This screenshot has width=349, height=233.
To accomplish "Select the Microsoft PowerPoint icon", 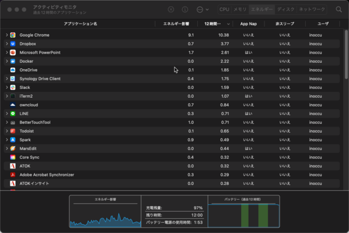I will [x=13, y=52].
